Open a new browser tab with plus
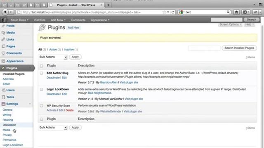 pyautogui.click(x=108, y=5)
